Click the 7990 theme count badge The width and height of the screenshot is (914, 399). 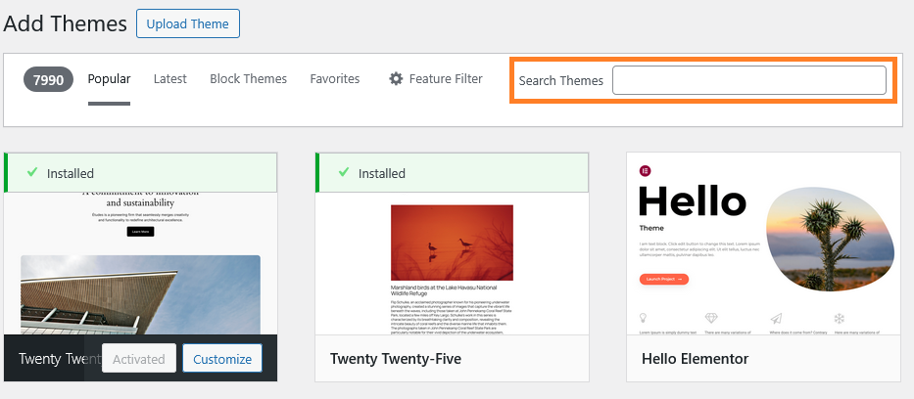(x=48, y=79)
